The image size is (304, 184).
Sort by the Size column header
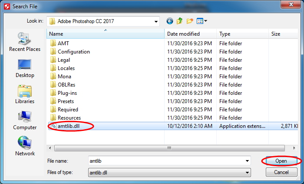click(x=283, y=34)
